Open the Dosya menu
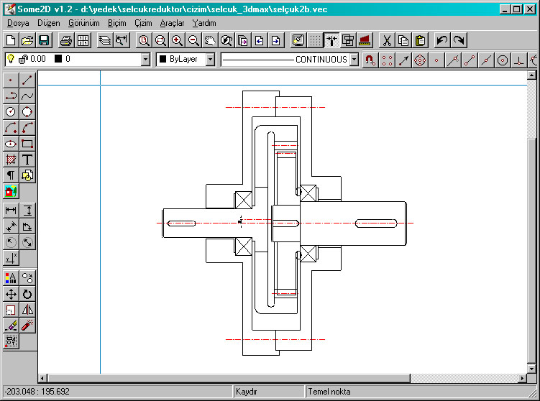 (18, 23)
